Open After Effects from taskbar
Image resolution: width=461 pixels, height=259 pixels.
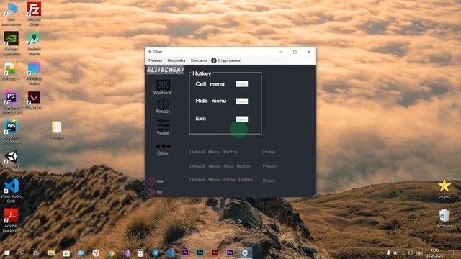(230, 253)
